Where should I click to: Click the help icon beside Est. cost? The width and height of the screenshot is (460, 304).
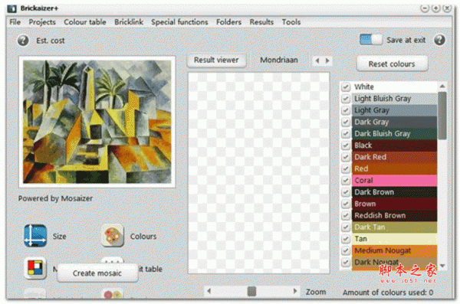click(x=23, y=41)
